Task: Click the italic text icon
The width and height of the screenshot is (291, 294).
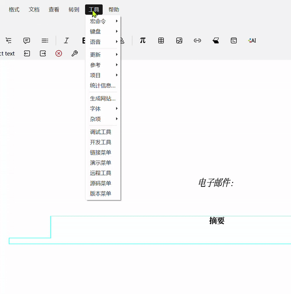Action: click(66, 41)
